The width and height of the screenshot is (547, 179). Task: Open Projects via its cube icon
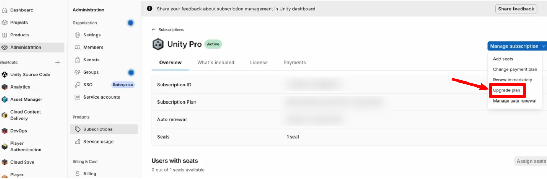tap(5, 23)
